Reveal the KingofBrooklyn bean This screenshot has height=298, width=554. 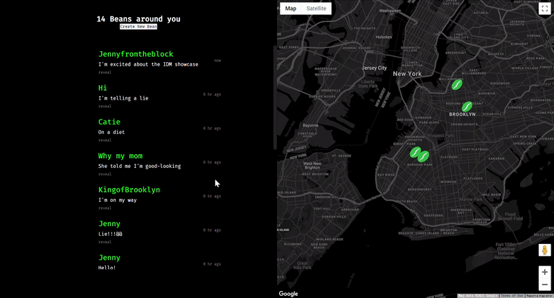click(105, 208)
